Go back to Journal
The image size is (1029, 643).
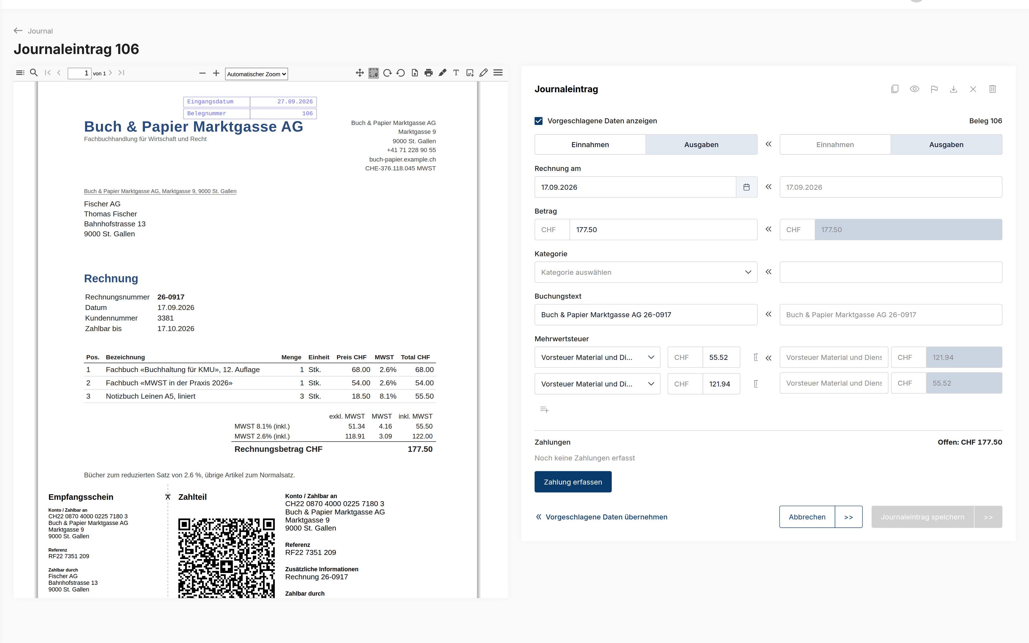[33, 31]
